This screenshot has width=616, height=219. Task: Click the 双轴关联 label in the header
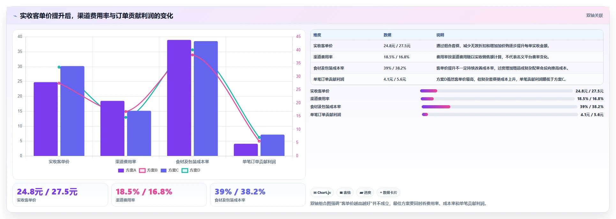594,16
